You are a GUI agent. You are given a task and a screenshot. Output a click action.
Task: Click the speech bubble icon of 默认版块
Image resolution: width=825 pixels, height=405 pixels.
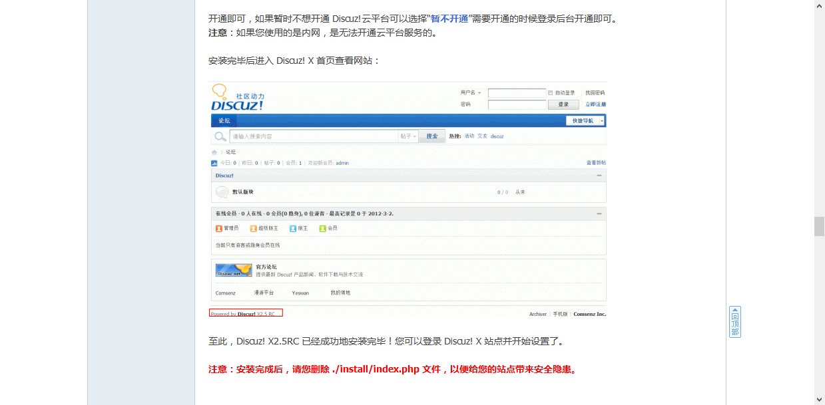(222, 192)
